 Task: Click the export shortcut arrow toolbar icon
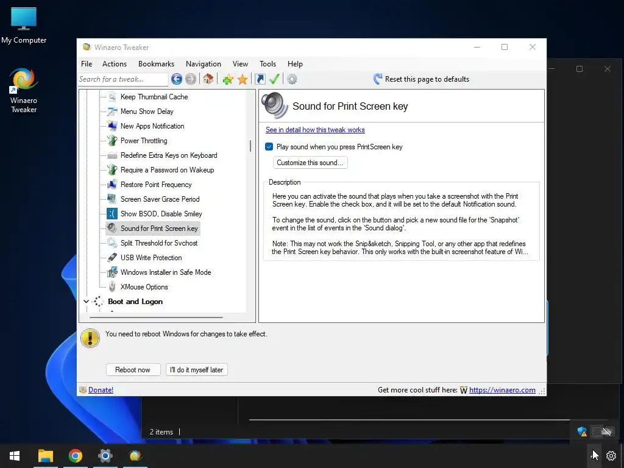260,79
